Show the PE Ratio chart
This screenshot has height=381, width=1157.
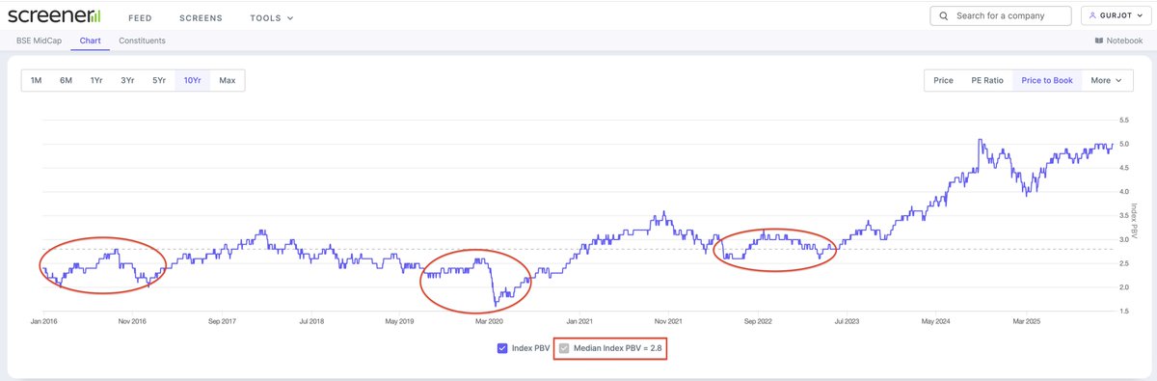coord(987,81)
